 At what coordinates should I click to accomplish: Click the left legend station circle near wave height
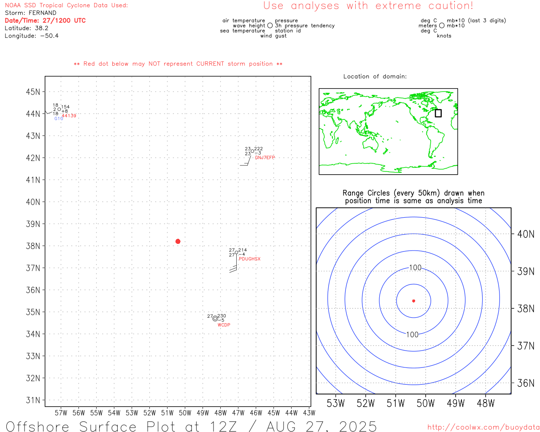coord(270,25)
